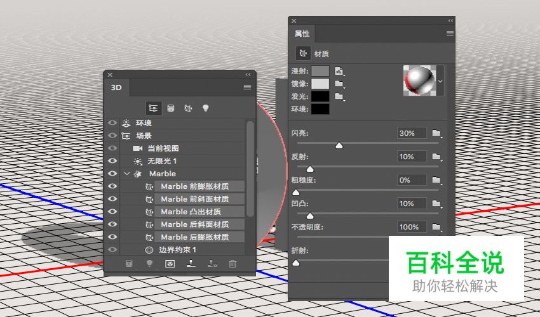The height and width of the screenshot is (317, 540).
Task: Click specular (镜像) color swatch
Action: (320, 84)
